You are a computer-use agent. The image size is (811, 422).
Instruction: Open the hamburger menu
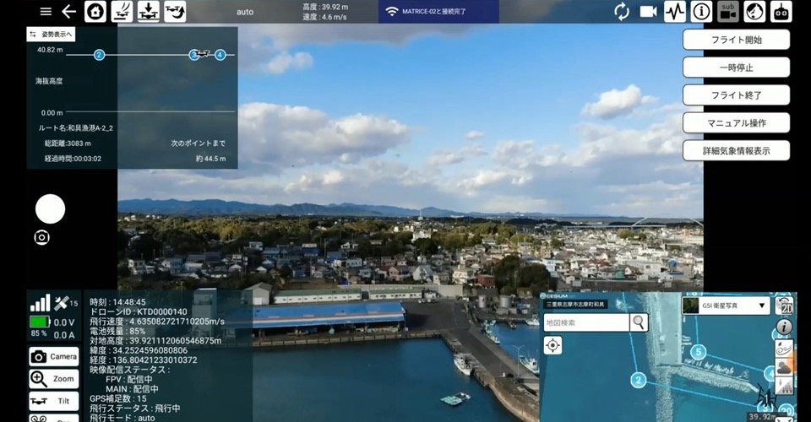pos(46,12)
